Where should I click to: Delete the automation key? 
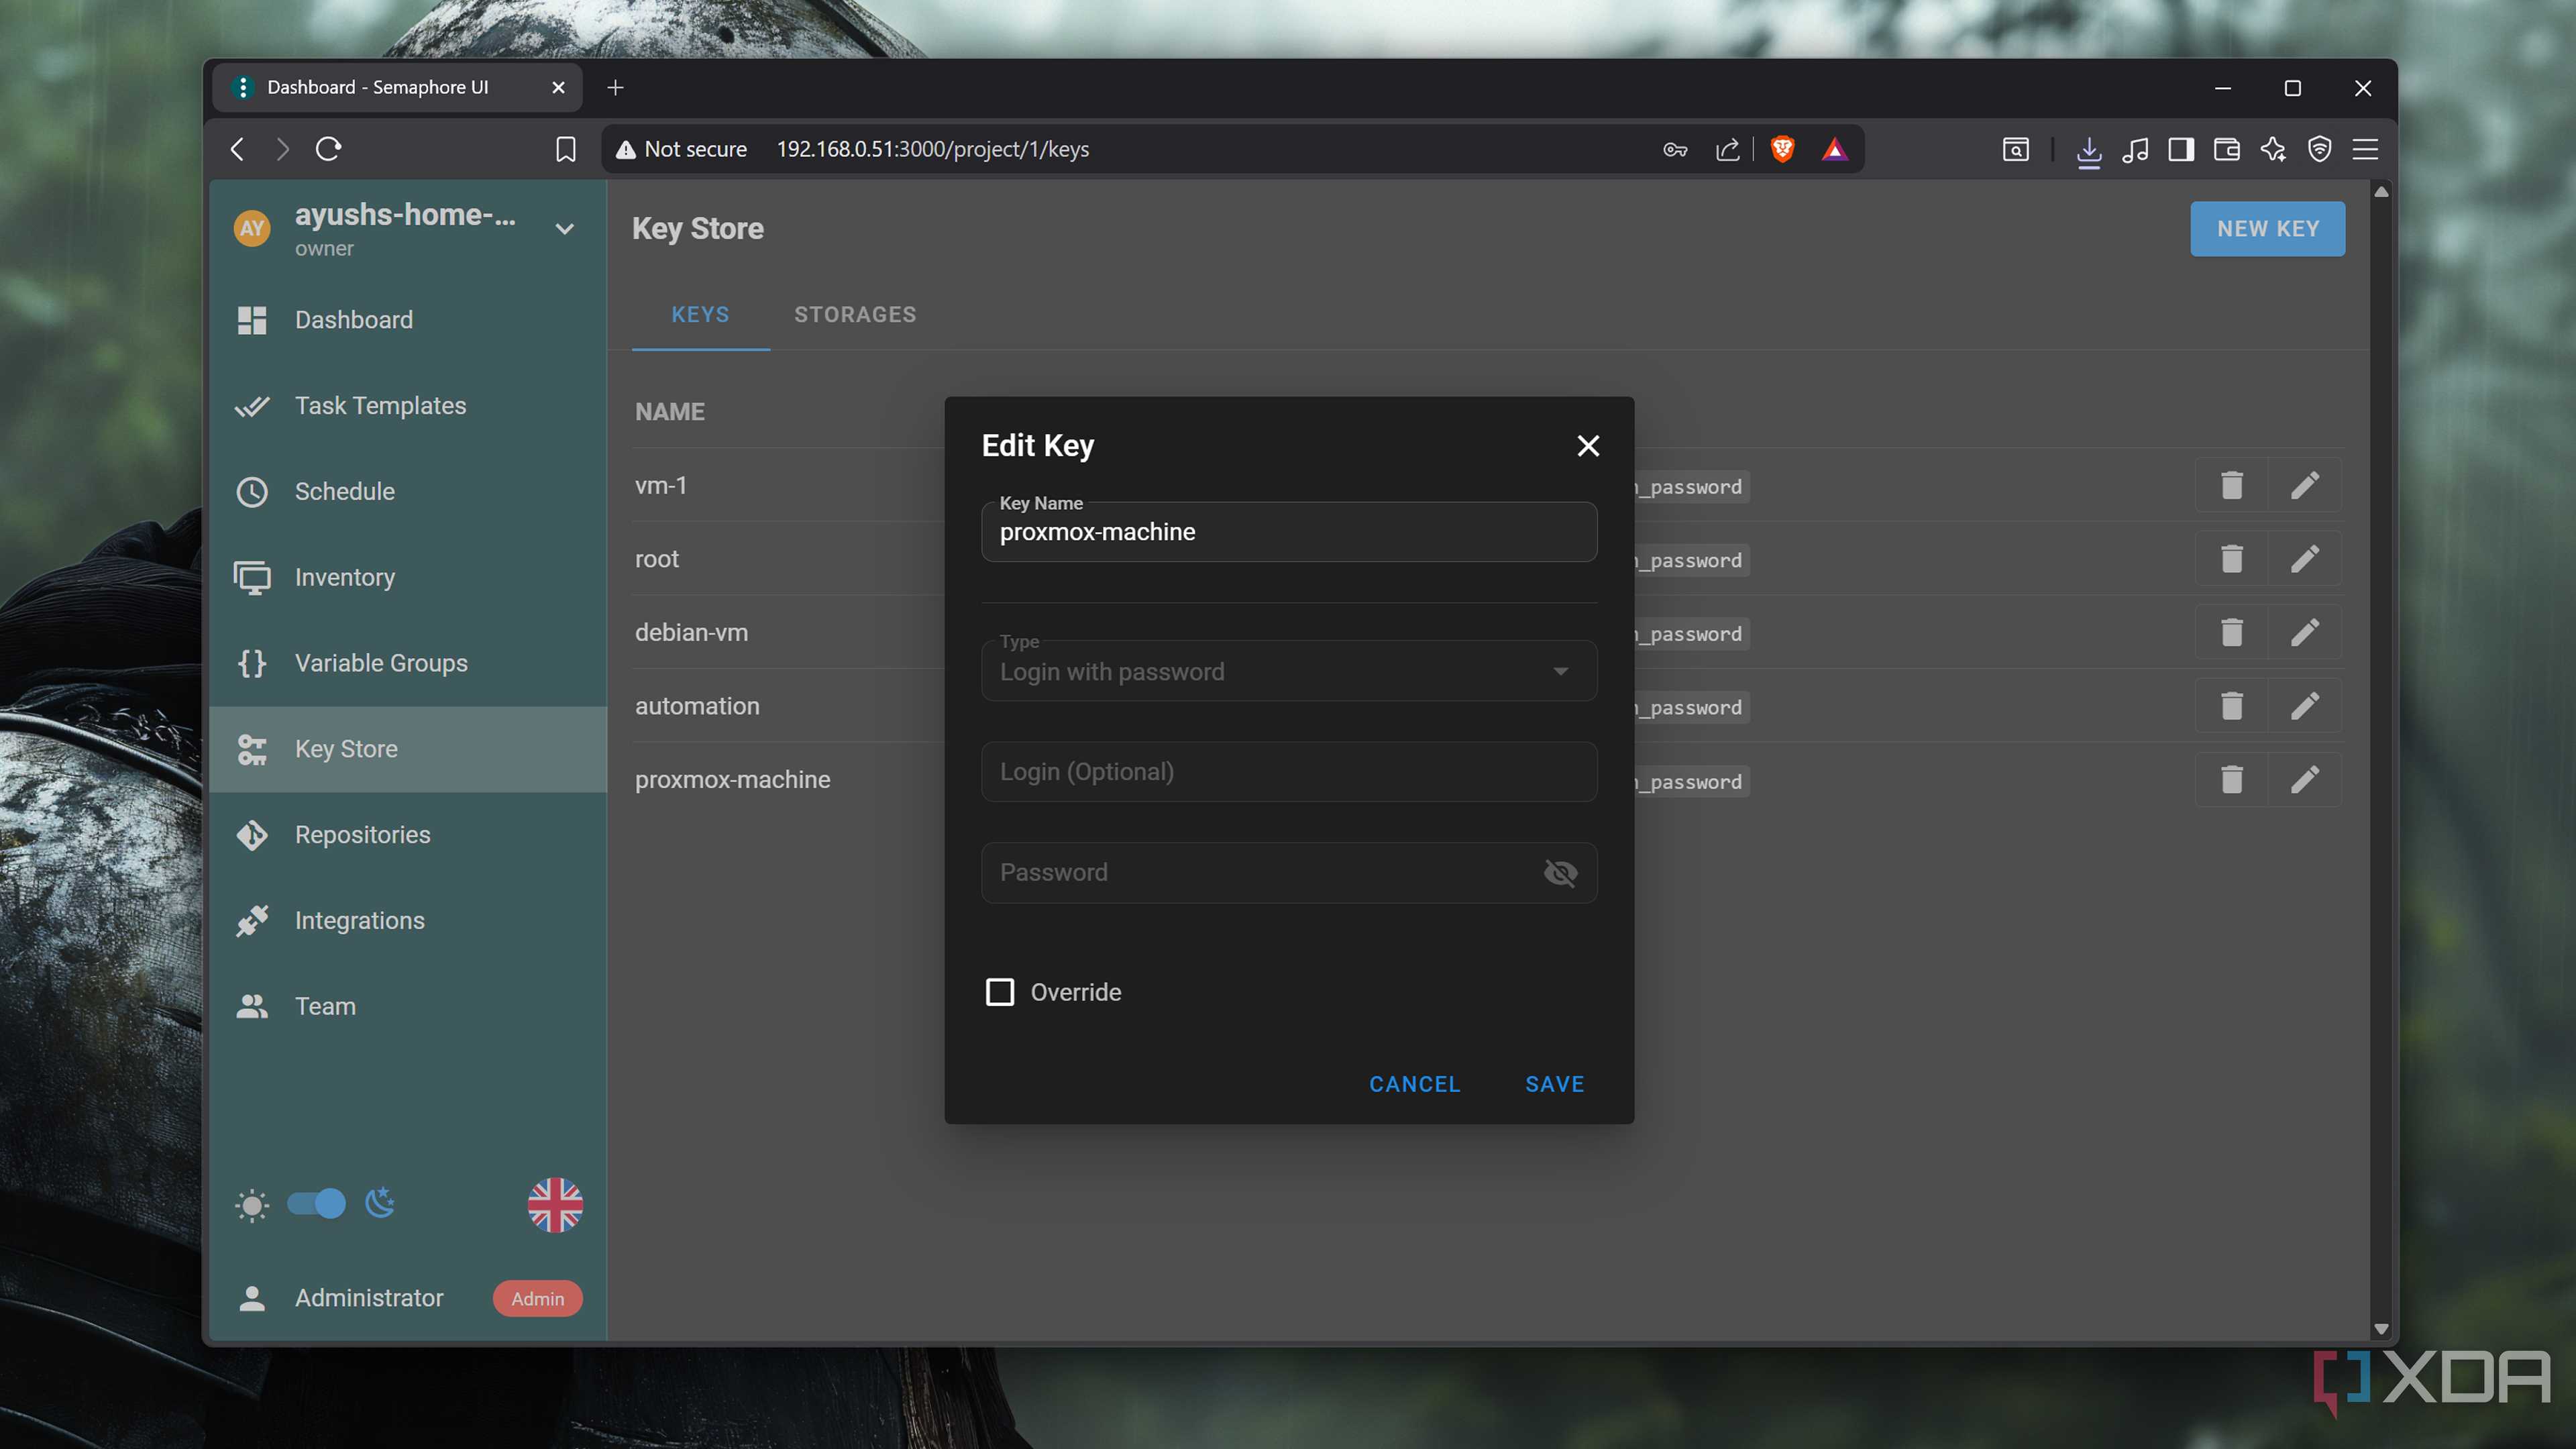tap(2231, 707)
